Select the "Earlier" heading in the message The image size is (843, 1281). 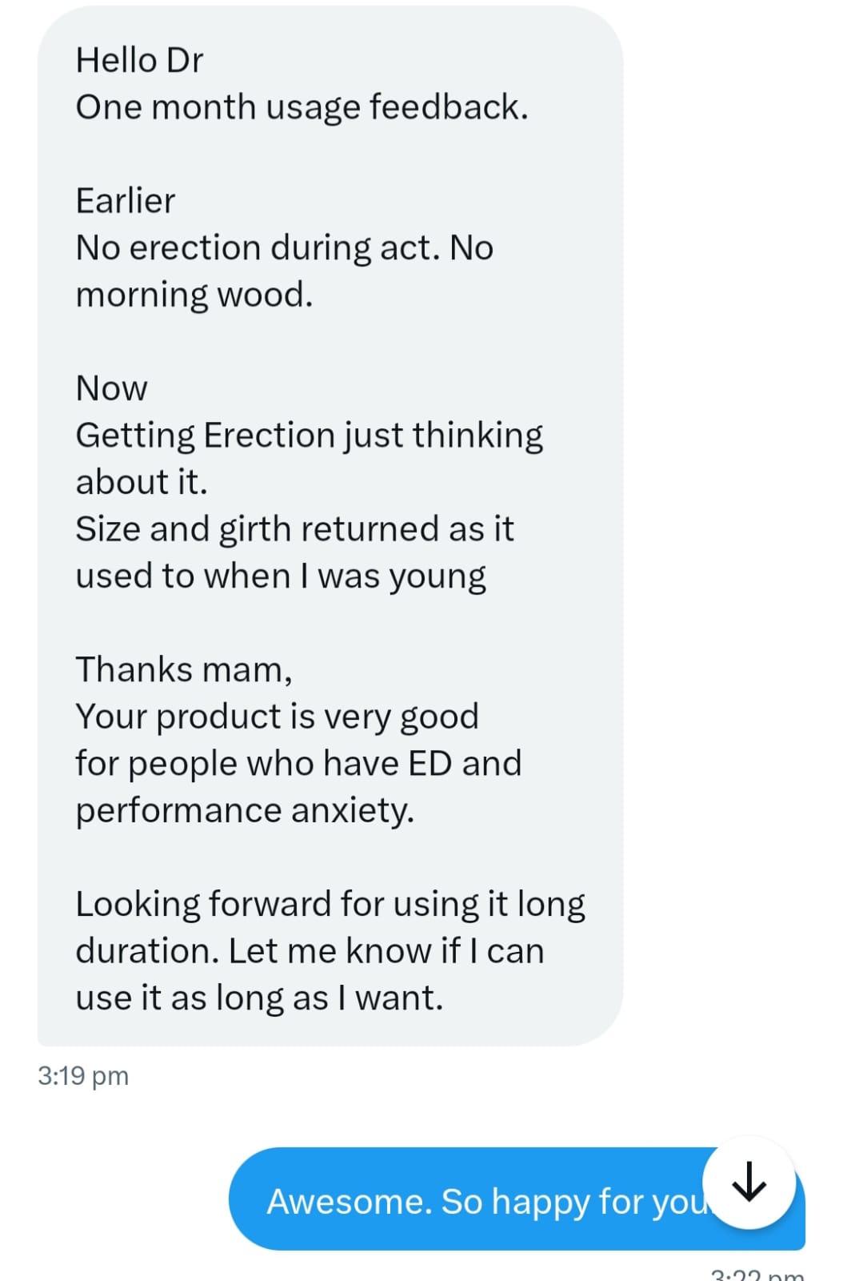click(125, 200)
